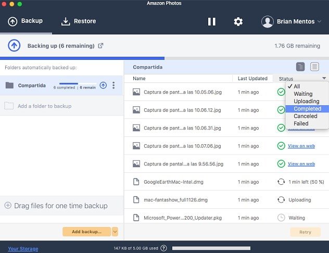Click the Compartida folder icon
Viewport: 329px width, 253px height.
(9, 85)
